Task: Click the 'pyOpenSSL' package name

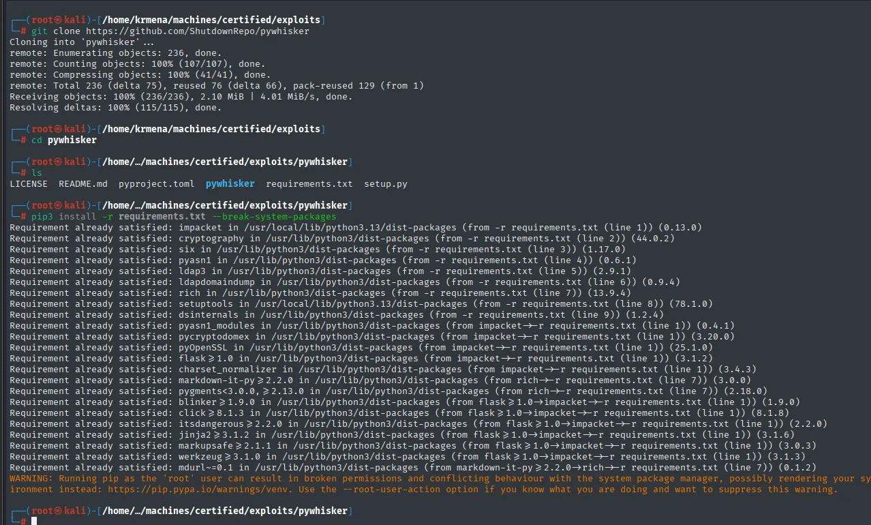Action: click(x=203, y=347)
